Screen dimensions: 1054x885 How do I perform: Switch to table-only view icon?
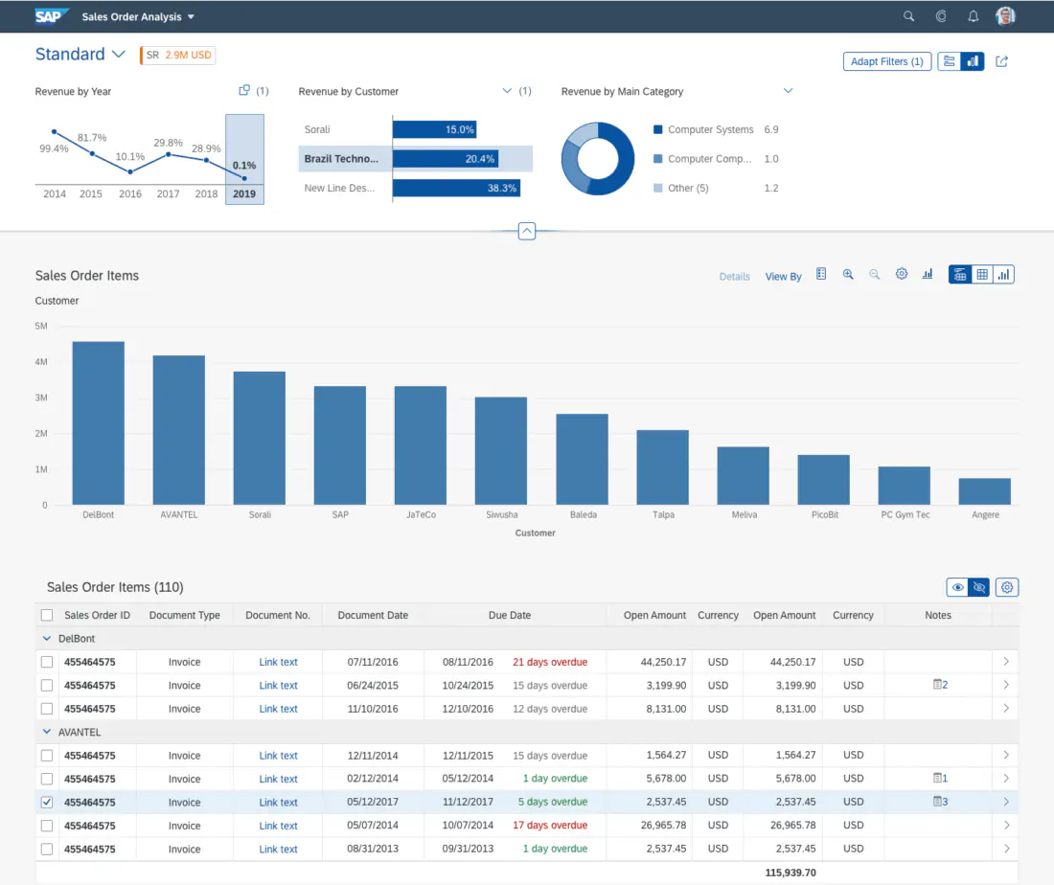pyautogui.click(x=982, y=274)
